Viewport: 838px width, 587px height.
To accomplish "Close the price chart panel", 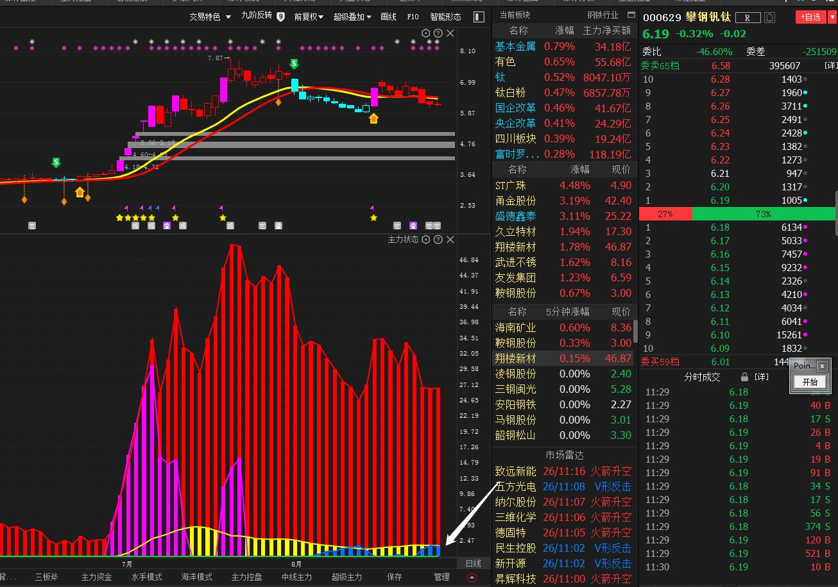I will [x=450, y=33].
